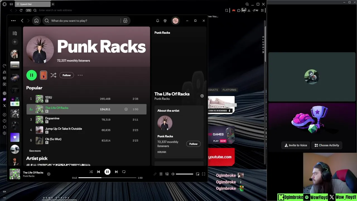Enable shuffle for Punk Racks artist page
The height and width of the screenshot is (201, 357).
coord(53,75)
